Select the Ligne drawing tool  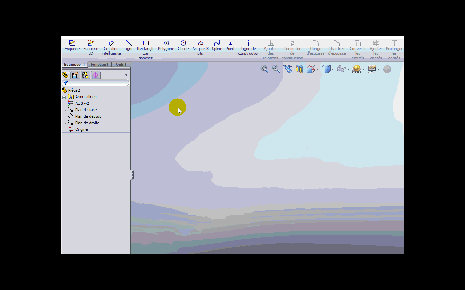click(x=129, y=46)
